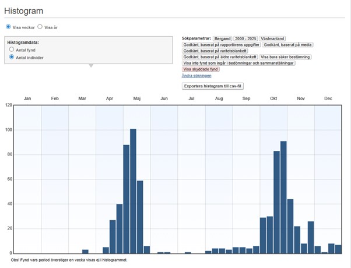Click the 'Bergand' search parameter tag
The width and height of the screenshot is (351, 268).
tap(222, 38)
